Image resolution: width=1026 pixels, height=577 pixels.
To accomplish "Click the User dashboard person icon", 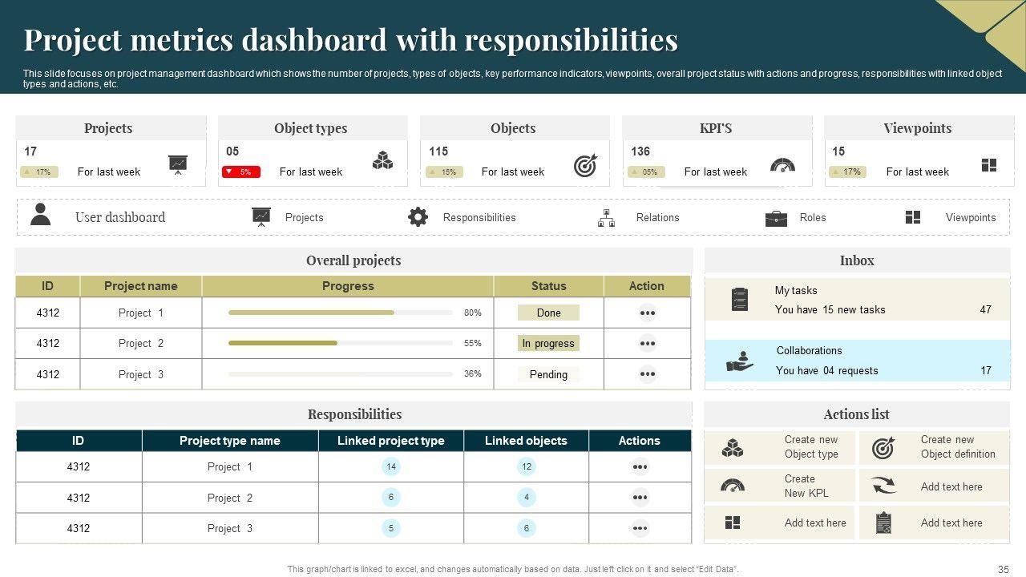I will point(40,215).
